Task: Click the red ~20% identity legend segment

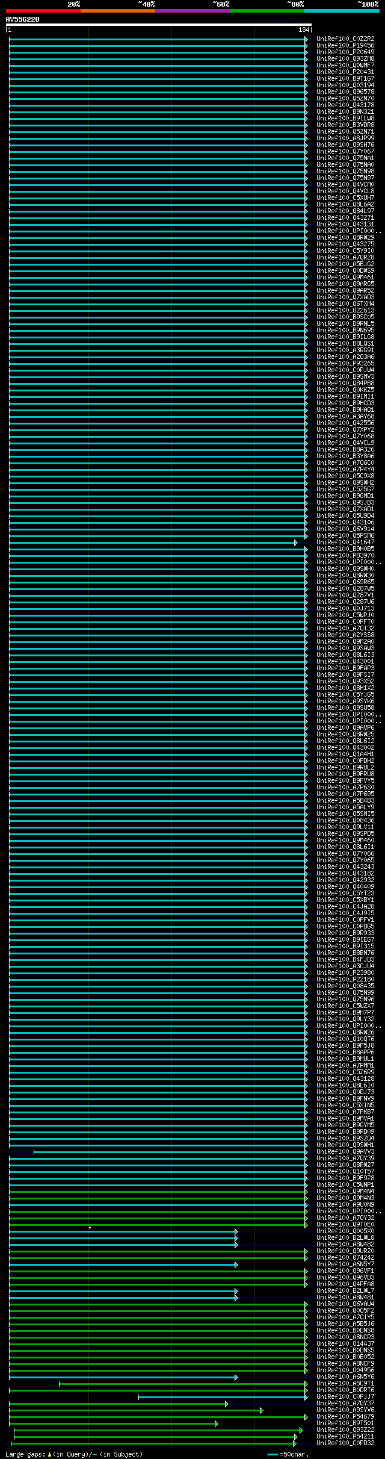Action: pyautogui.click(x=43, y=11)
